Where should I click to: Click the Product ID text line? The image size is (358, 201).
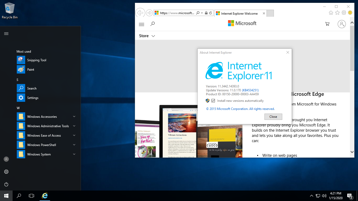pyautogui.click(x=232, y=94)
